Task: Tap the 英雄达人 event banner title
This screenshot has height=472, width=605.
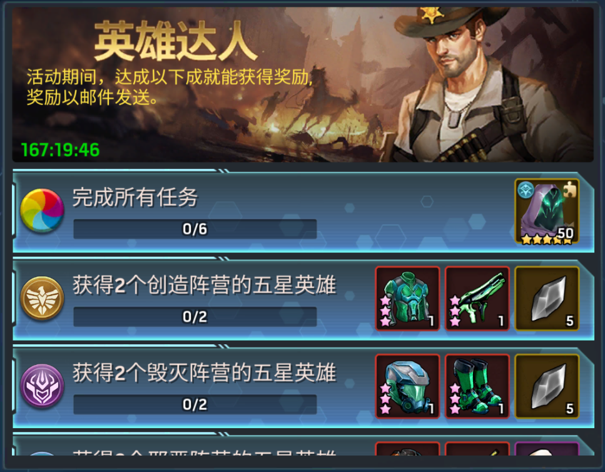Action: pyautogui.click(x=176, y=41)
